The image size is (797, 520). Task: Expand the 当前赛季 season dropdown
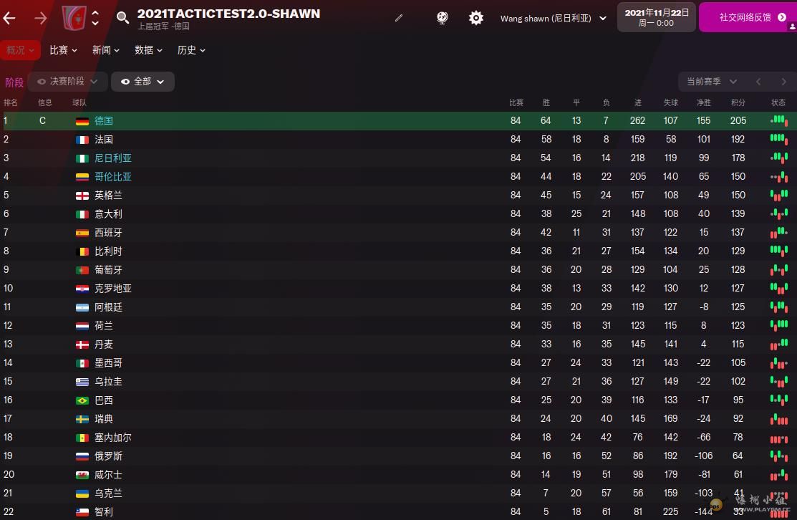pos(712,82)
